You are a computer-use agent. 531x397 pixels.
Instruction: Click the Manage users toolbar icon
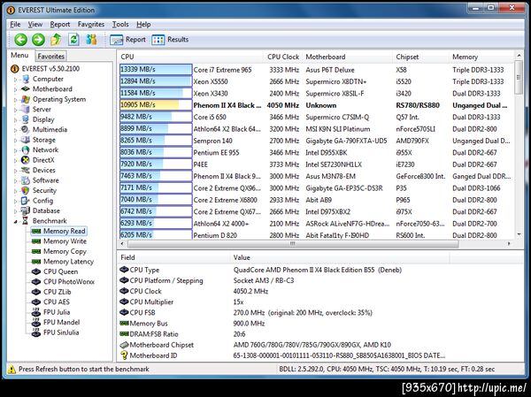point(91,40)
